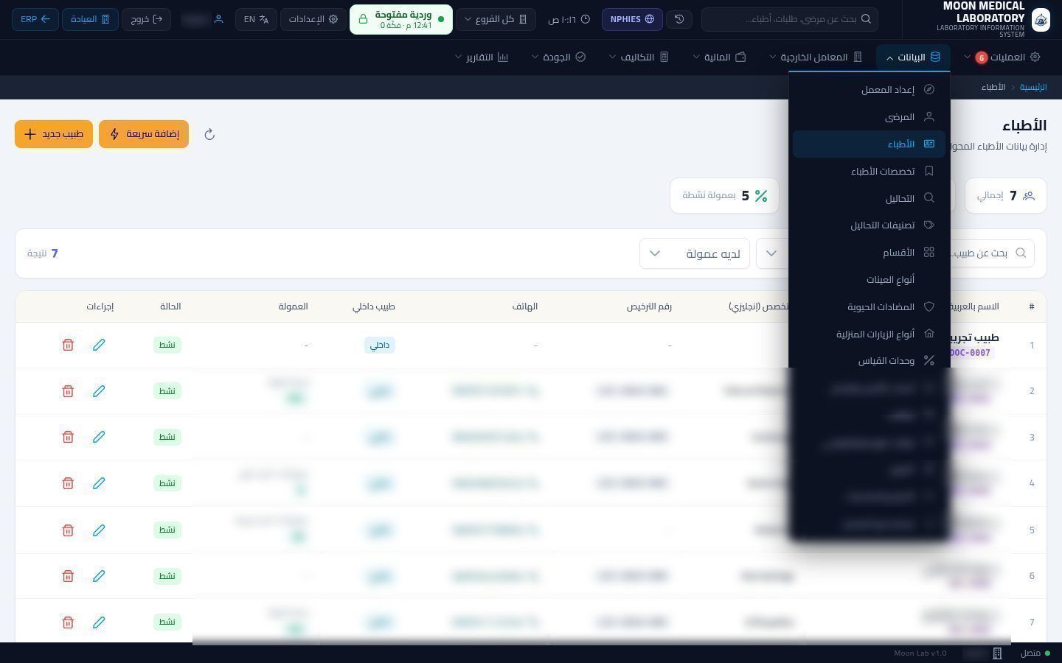This screenshot has height=663, width=1062.
Task: Click the trash icon in row 3
Action: coord(68,437)
